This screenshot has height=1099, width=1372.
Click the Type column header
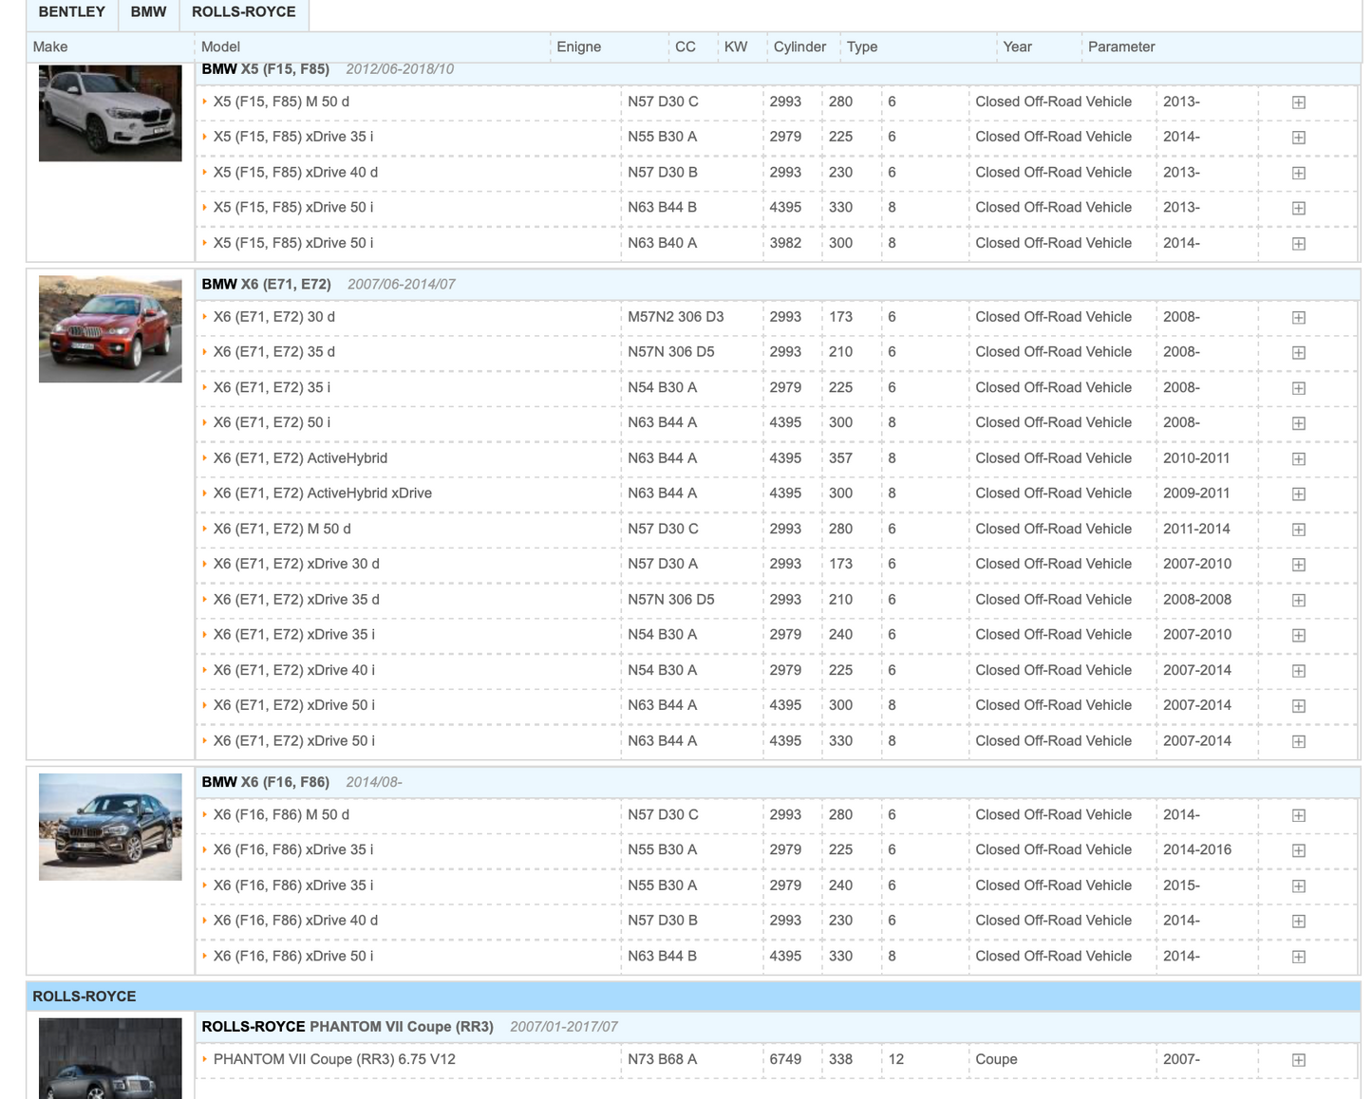pos(862,47)
